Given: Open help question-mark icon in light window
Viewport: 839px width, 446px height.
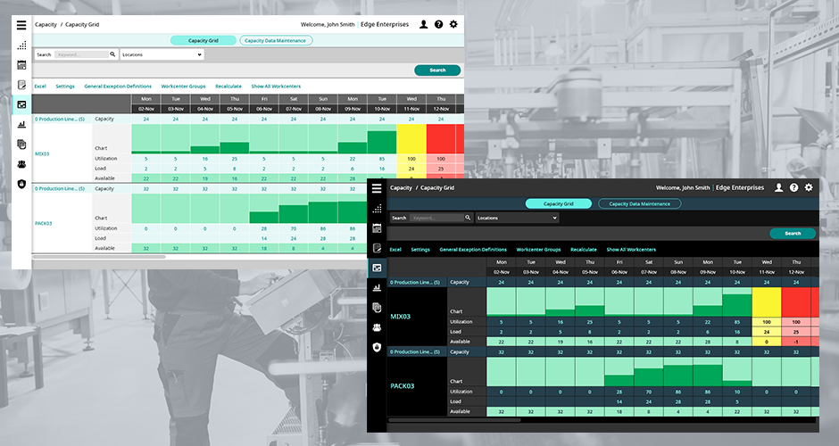Looking at the screenshot, I should (x=438, y=25).
